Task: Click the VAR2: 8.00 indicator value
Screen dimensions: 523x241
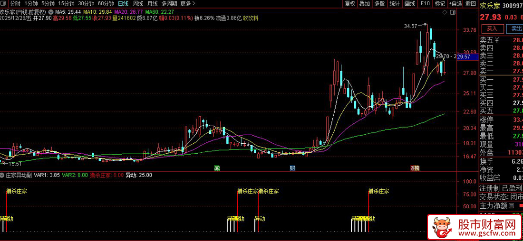Action: (75, 175)
